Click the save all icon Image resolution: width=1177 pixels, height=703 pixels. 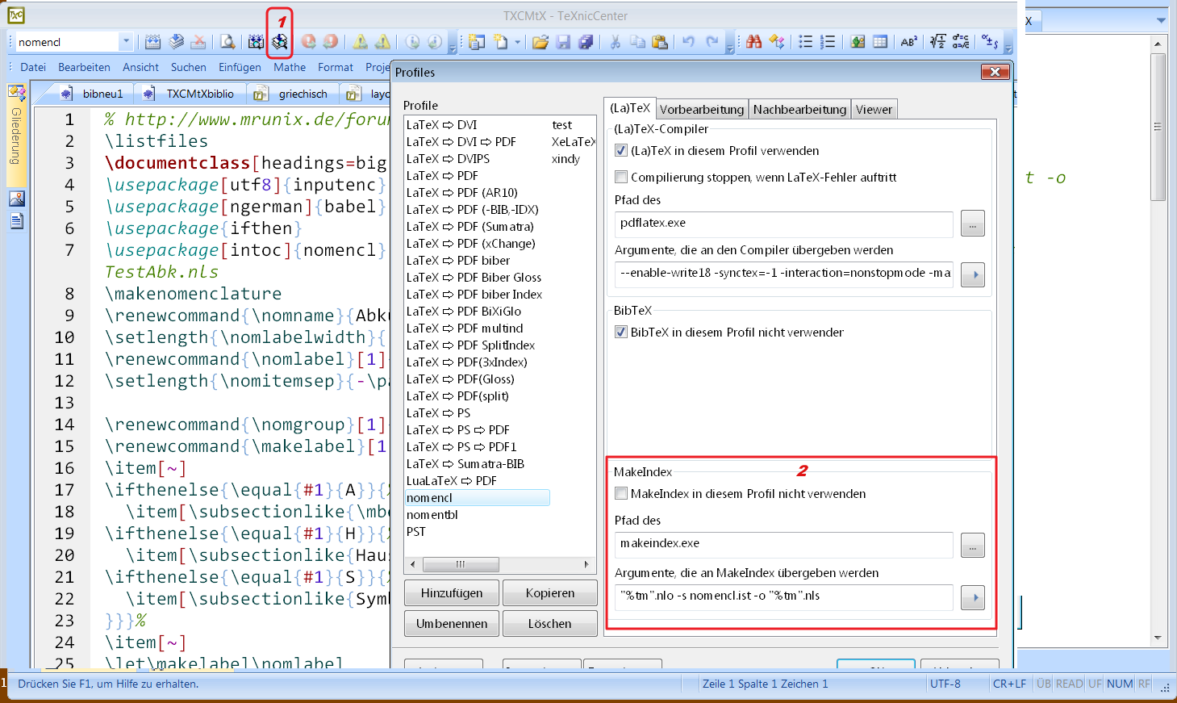[586, 42]
